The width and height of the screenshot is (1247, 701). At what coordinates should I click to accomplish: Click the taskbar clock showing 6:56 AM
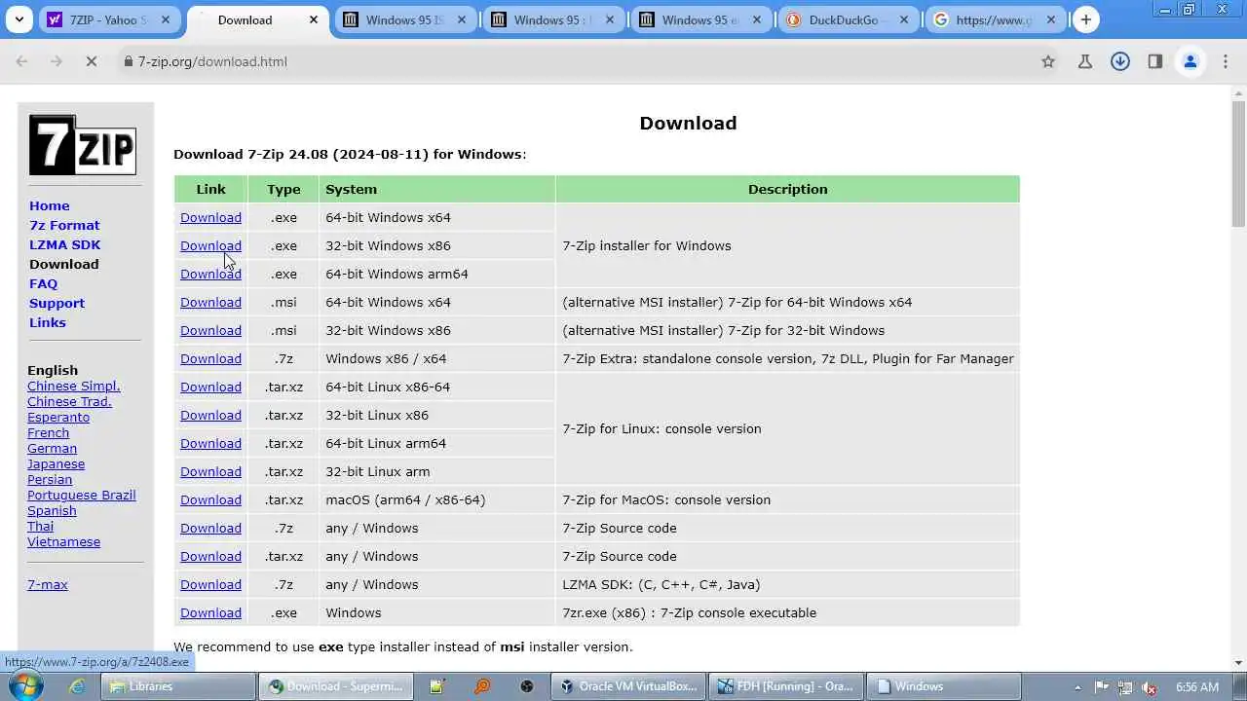1197,686
